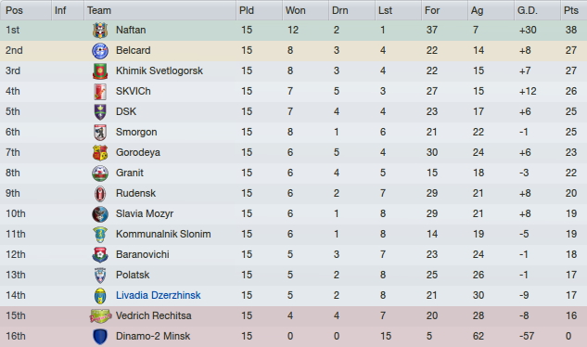Sort table by Pts column header
Image resolution: width=587 pixels, height=347 pixels.
pos(573,10)
